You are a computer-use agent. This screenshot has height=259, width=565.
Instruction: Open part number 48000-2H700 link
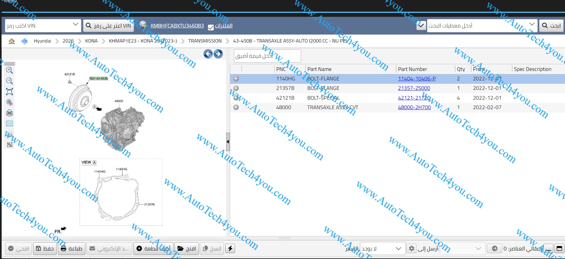(414, 108)
